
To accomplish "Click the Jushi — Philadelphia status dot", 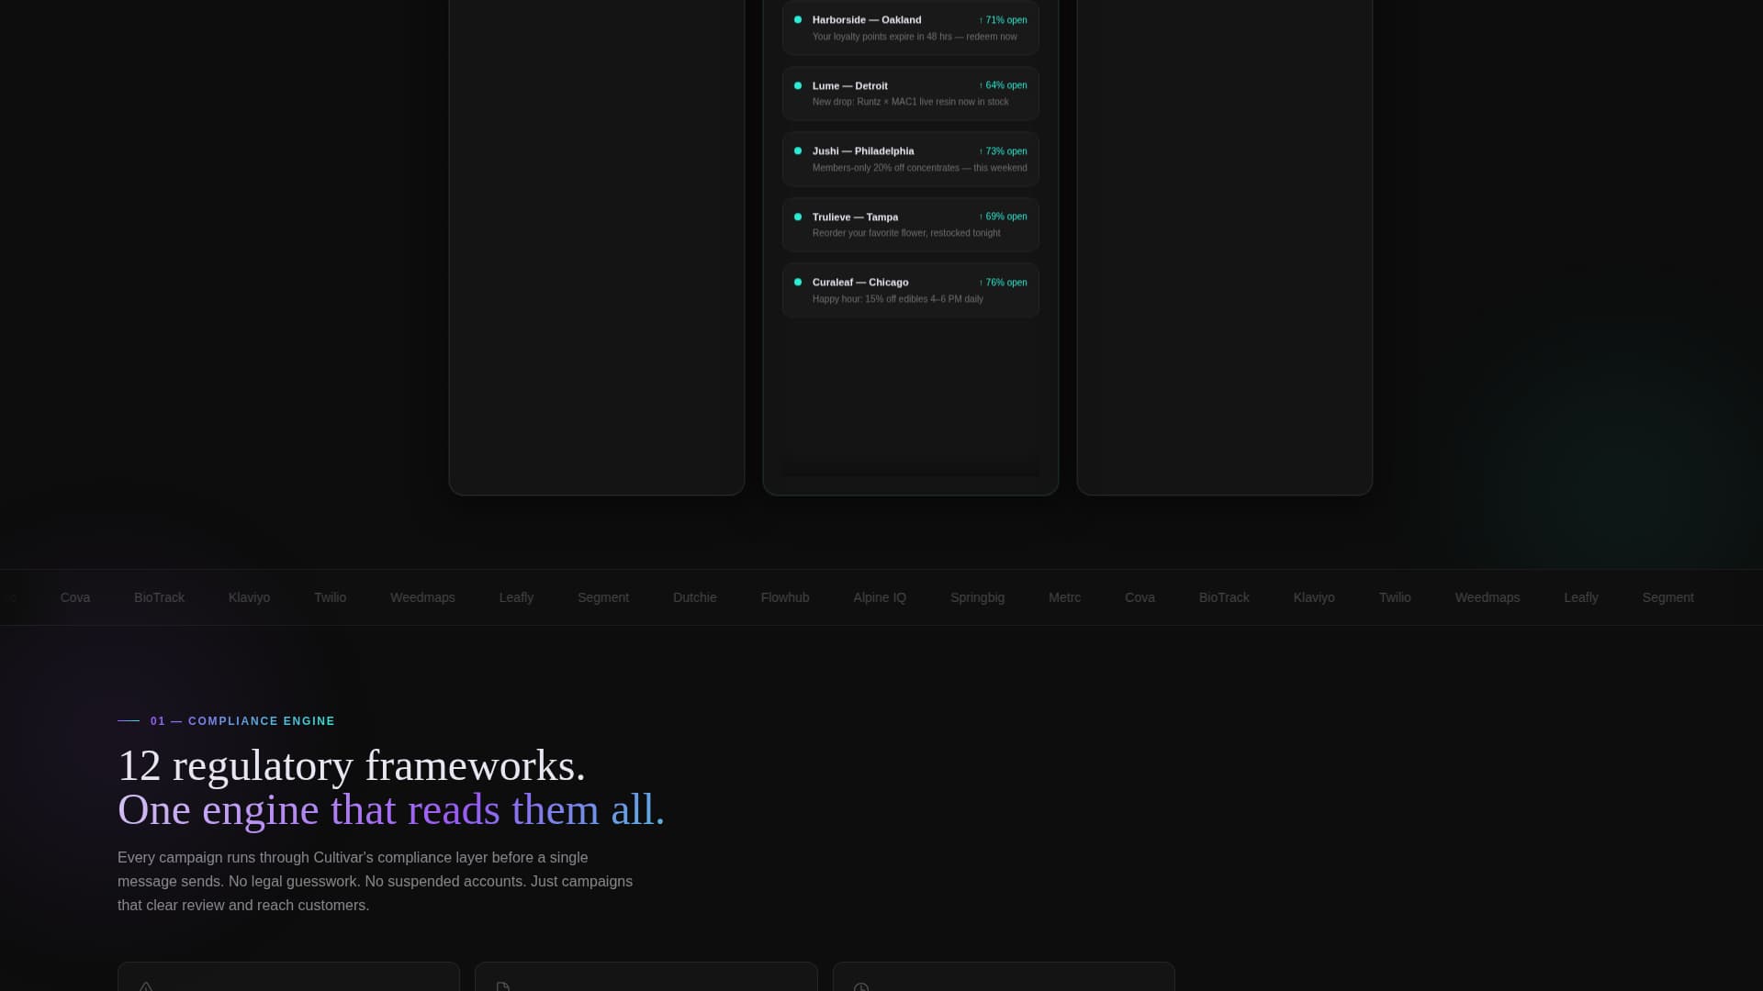I will 797,150.
